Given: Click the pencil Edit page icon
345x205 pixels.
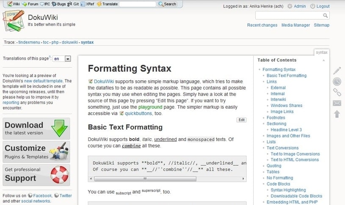Looking at the screenshot, I should click(337, 71).
